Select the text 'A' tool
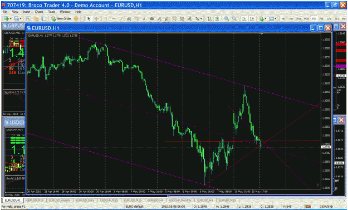The image size is (348, 210). click(144, 19)
